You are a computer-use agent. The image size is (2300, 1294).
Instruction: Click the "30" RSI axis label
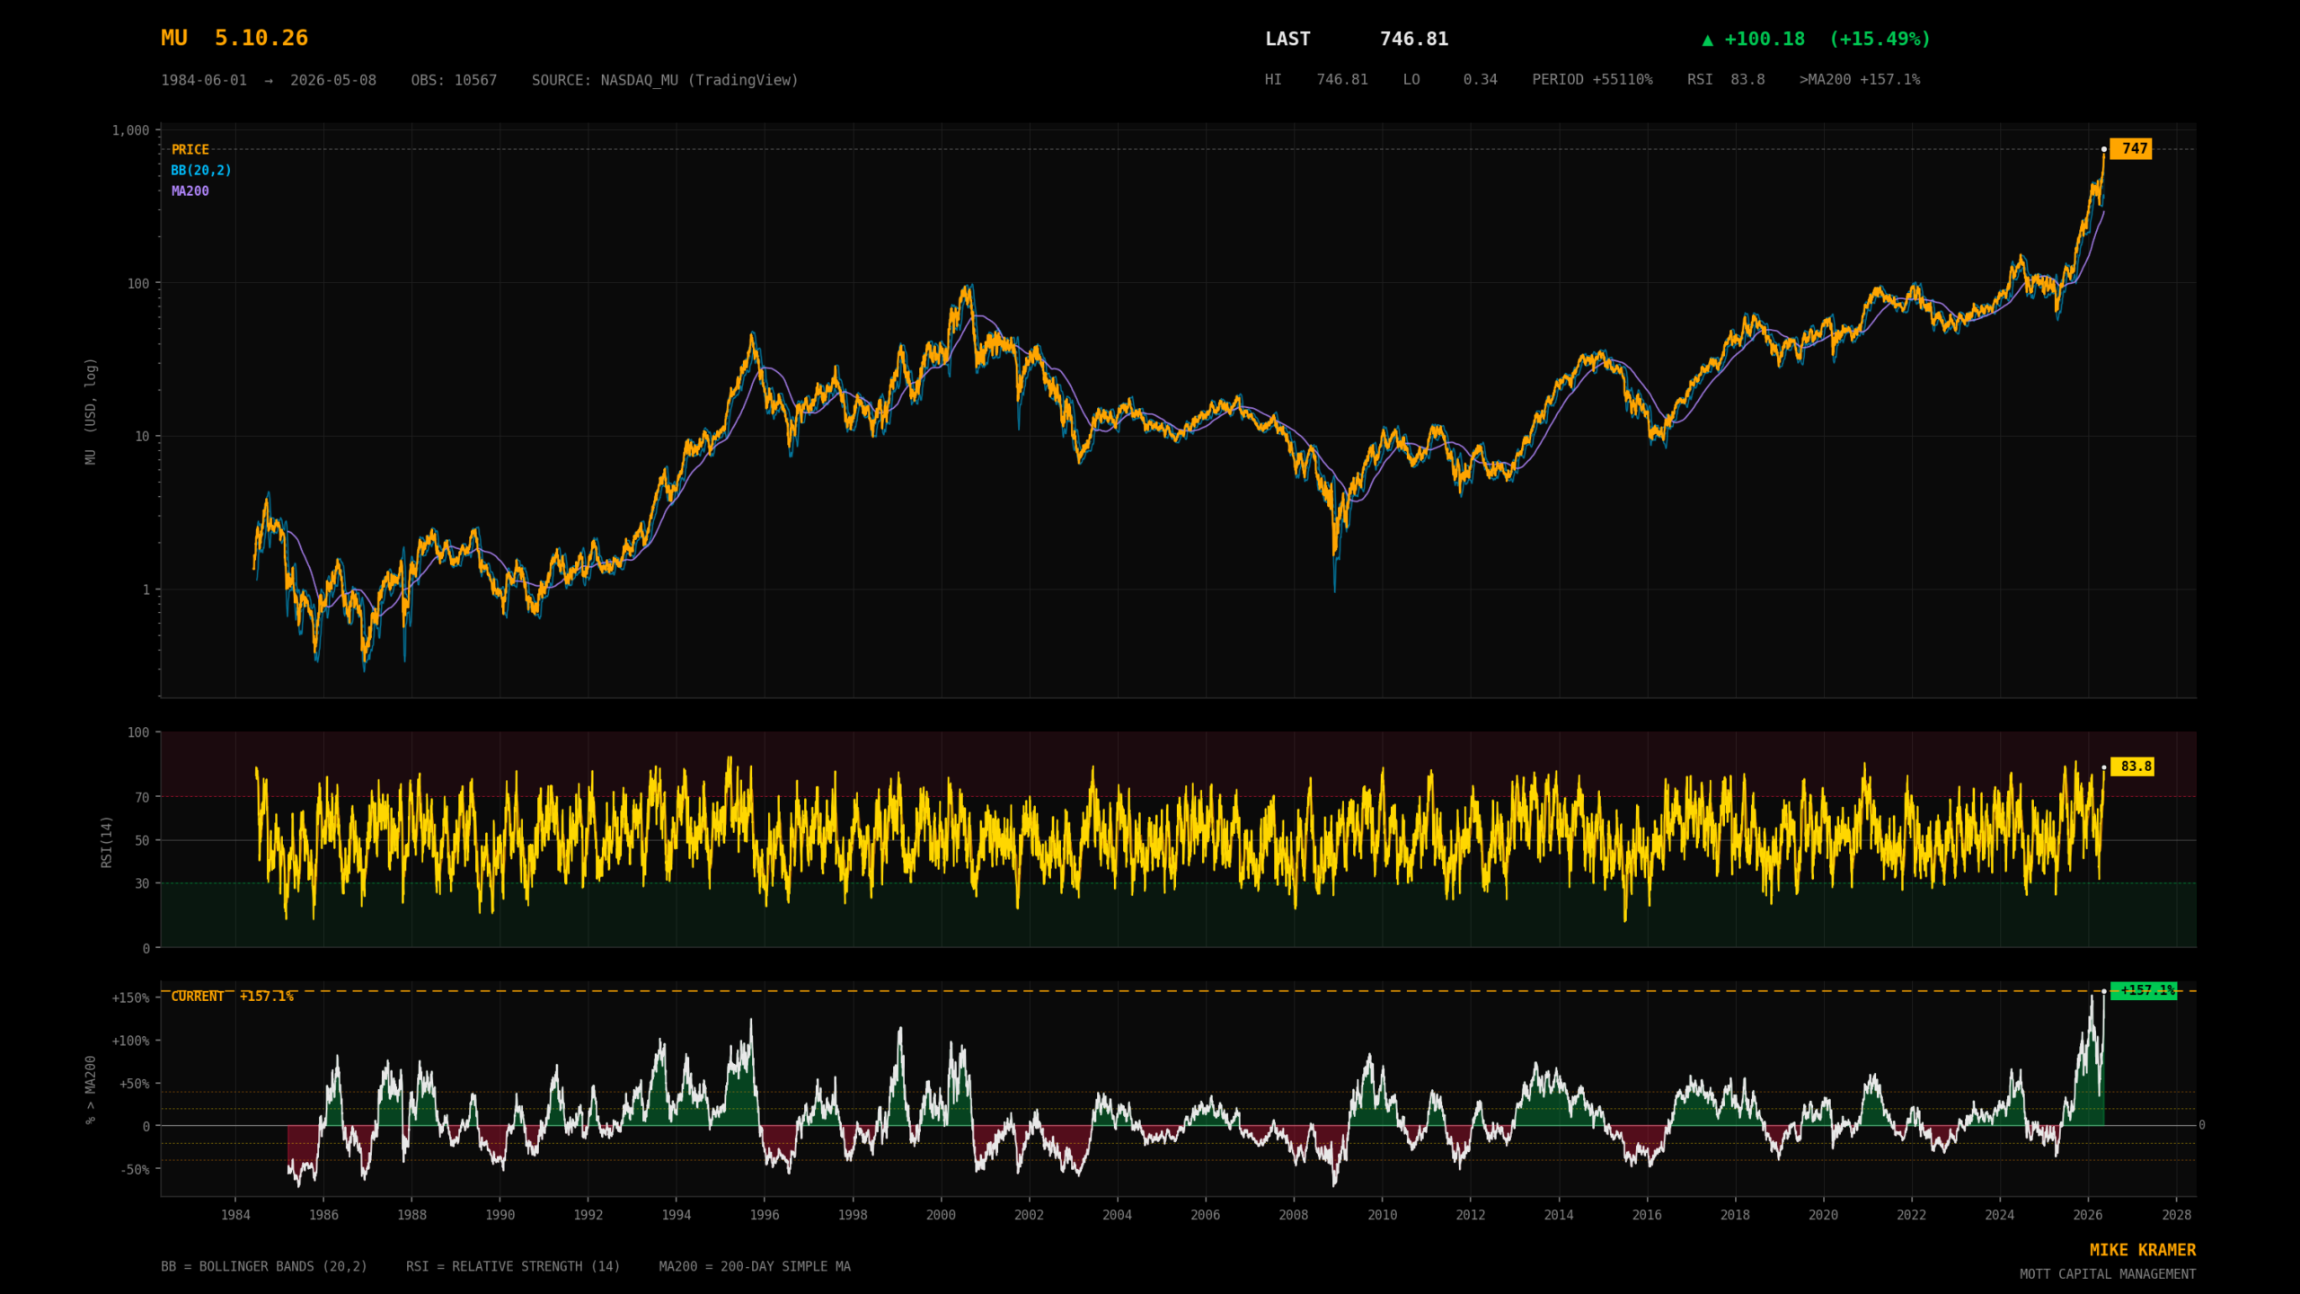[142, 883]
